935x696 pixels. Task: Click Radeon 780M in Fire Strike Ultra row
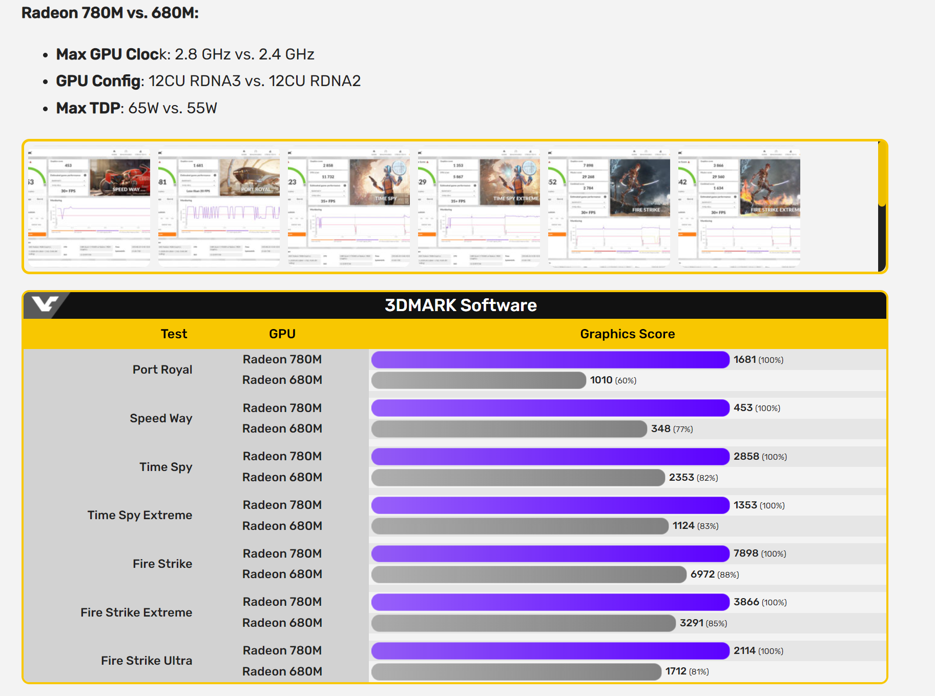tap(282, 650)
